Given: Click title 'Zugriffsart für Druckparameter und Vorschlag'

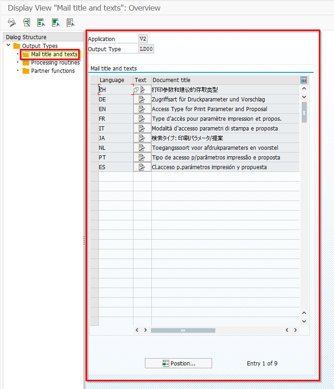Looking at the screenshot, I should click(208, 99).
